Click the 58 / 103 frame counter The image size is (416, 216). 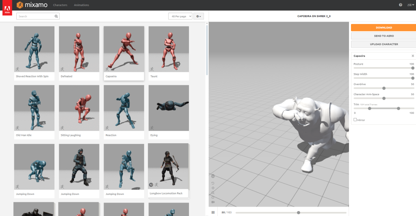227,213
